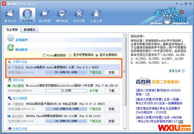Click the NVIDIA 116.31MB progress bar
Viewport: 194px width, 134px height.
[x=66, y=109]
